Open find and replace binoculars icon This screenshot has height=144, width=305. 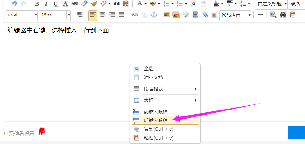click(x=283, y=15)
